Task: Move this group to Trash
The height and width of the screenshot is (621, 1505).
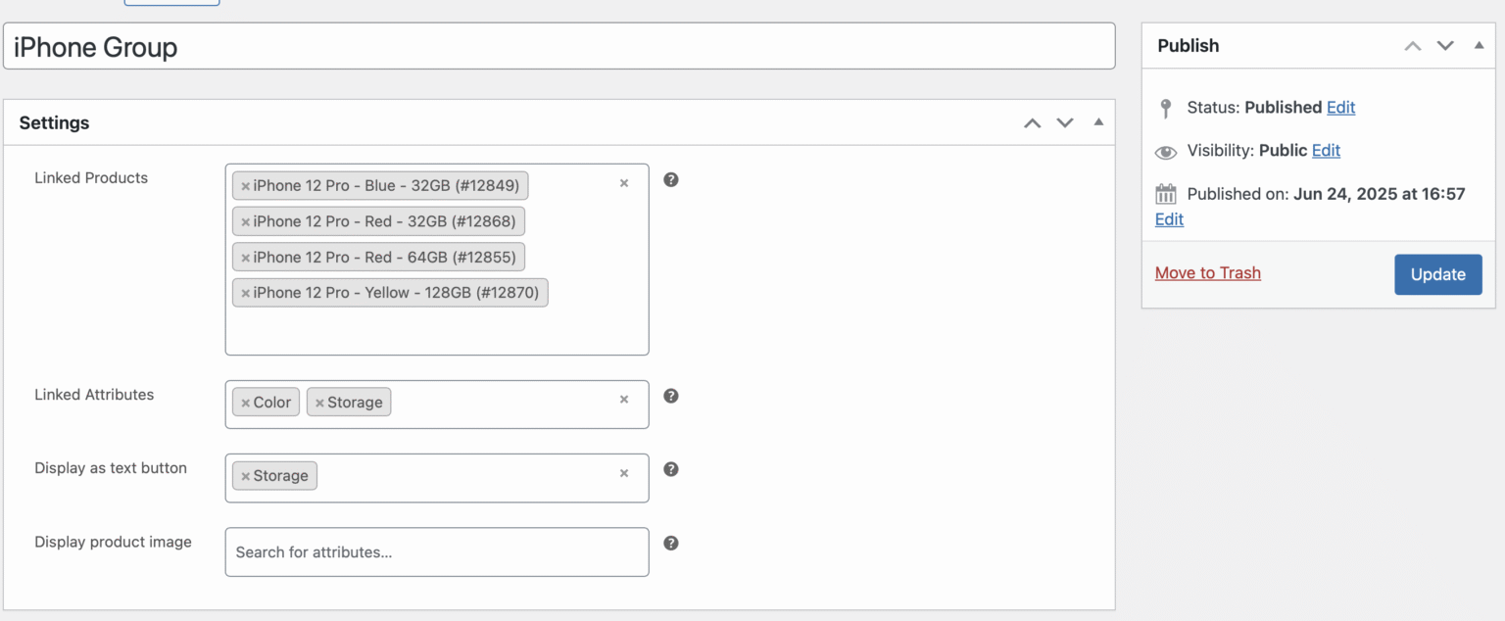Action: pos(1208,273)
